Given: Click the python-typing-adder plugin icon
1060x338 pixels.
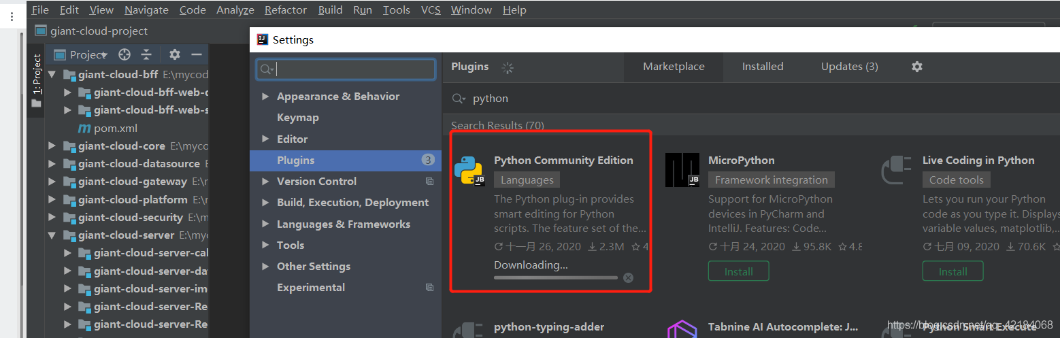Looking at the screenshot, I should coord(469,330).
